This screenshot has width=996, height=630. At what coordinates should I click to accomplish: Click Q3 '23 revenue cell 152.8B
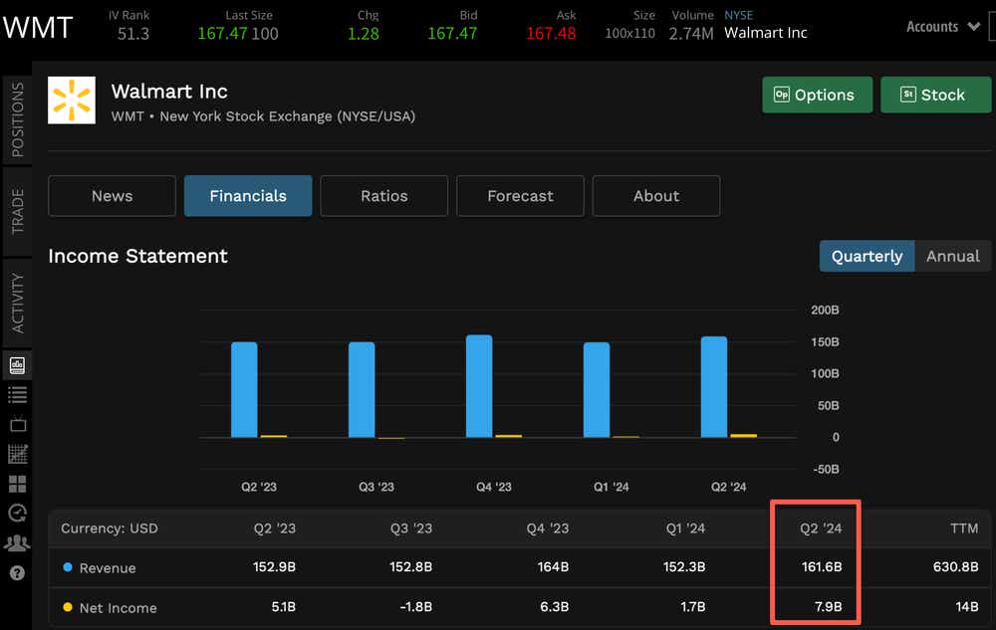pos(411,566)
